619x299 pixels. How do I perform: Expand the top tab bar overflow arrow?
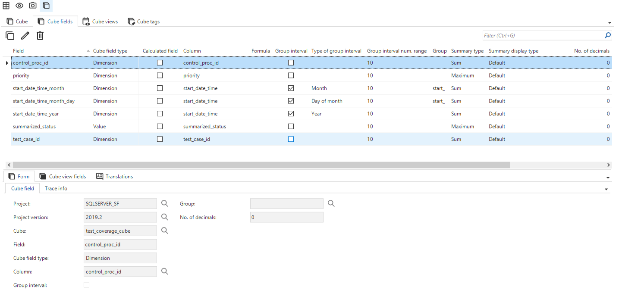tap(610, 22)
